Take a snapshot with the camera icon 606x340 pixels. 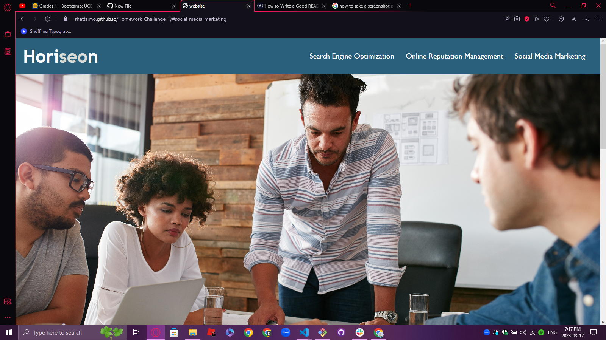517,19
